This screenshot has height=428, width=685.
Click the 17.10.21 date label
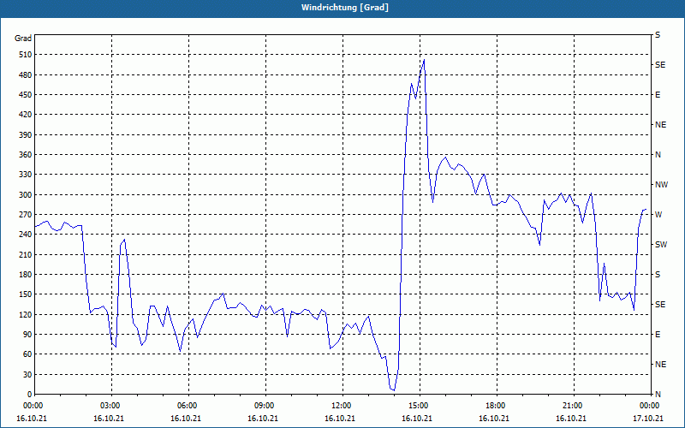tap(648, 419)
